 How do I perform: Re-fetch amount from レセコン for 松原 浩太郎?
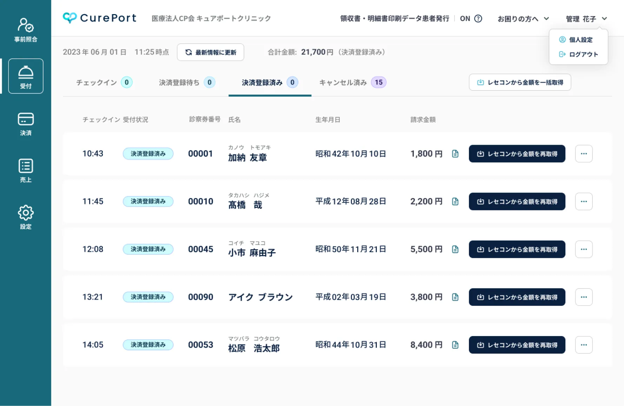tap(517, 345)
